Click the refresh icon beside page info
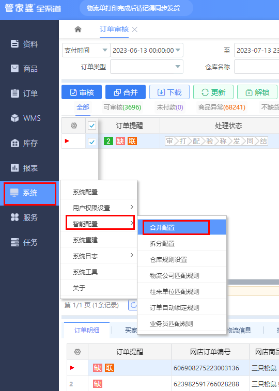This screenshot has width=279, height=391. pyautogui.click(x=133, y=305)
